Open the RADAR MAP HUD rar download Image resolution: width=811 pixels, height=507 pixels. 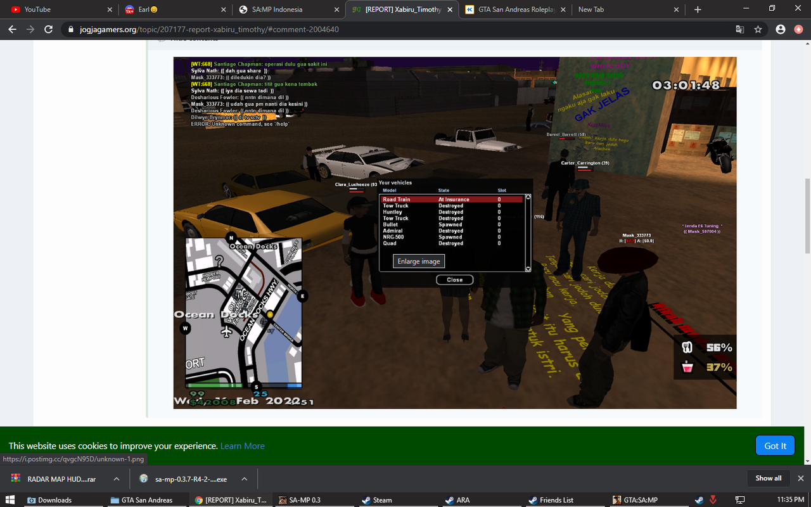61,479
